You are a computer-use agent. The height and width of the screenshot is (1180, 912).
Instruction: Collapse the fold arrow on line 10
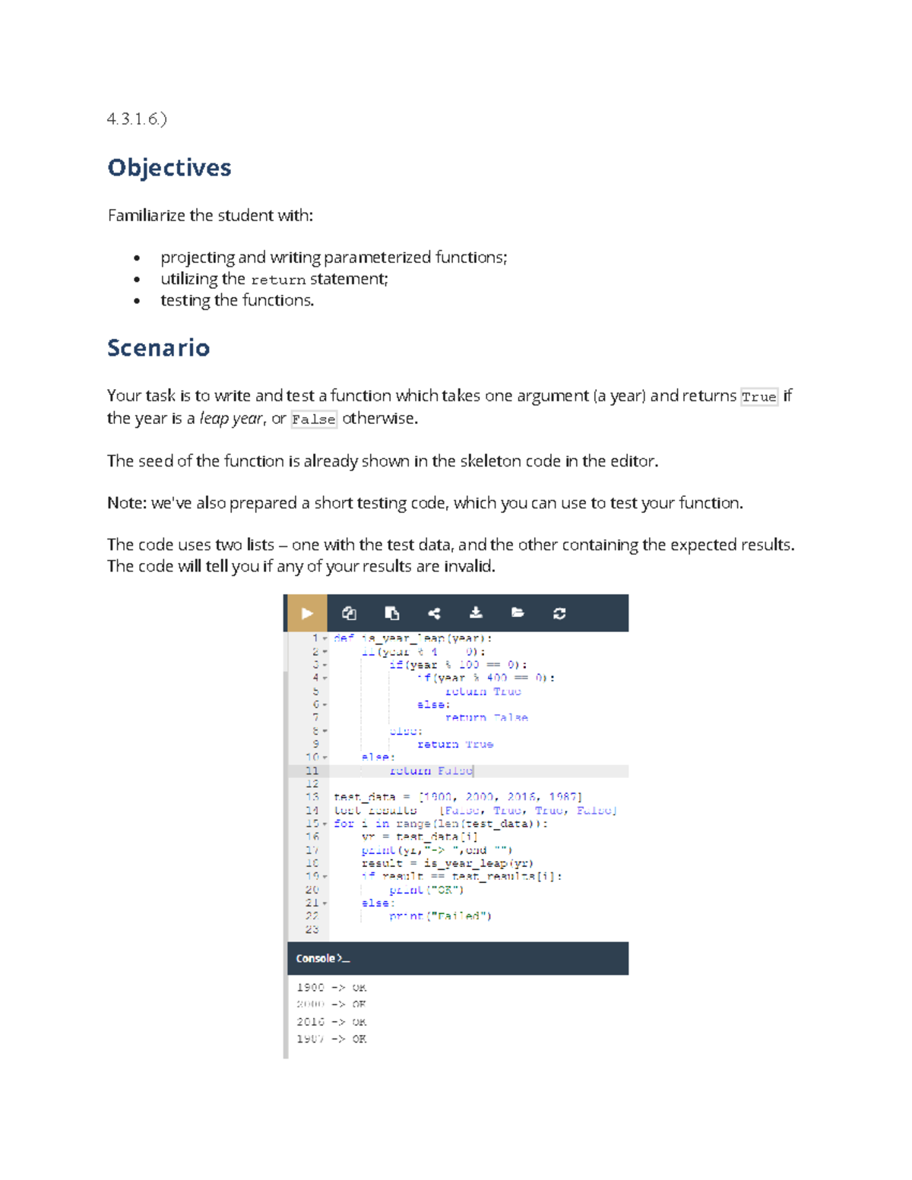click(325, 758)
